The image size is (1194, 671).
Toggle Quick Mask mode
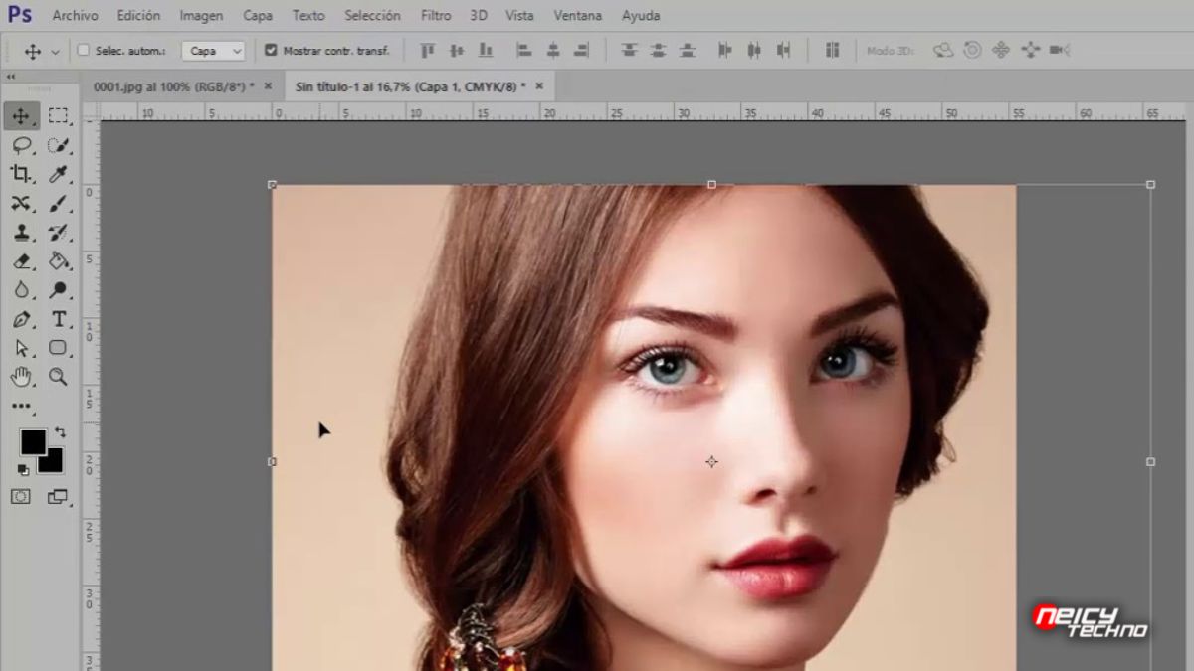[21, 496]
